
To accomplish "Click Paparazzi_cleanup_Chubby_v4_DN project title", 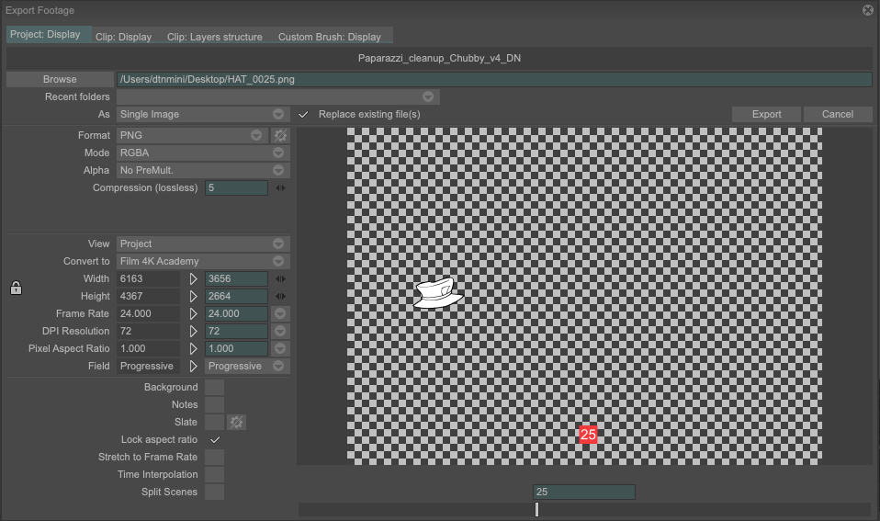I will 439,59.
